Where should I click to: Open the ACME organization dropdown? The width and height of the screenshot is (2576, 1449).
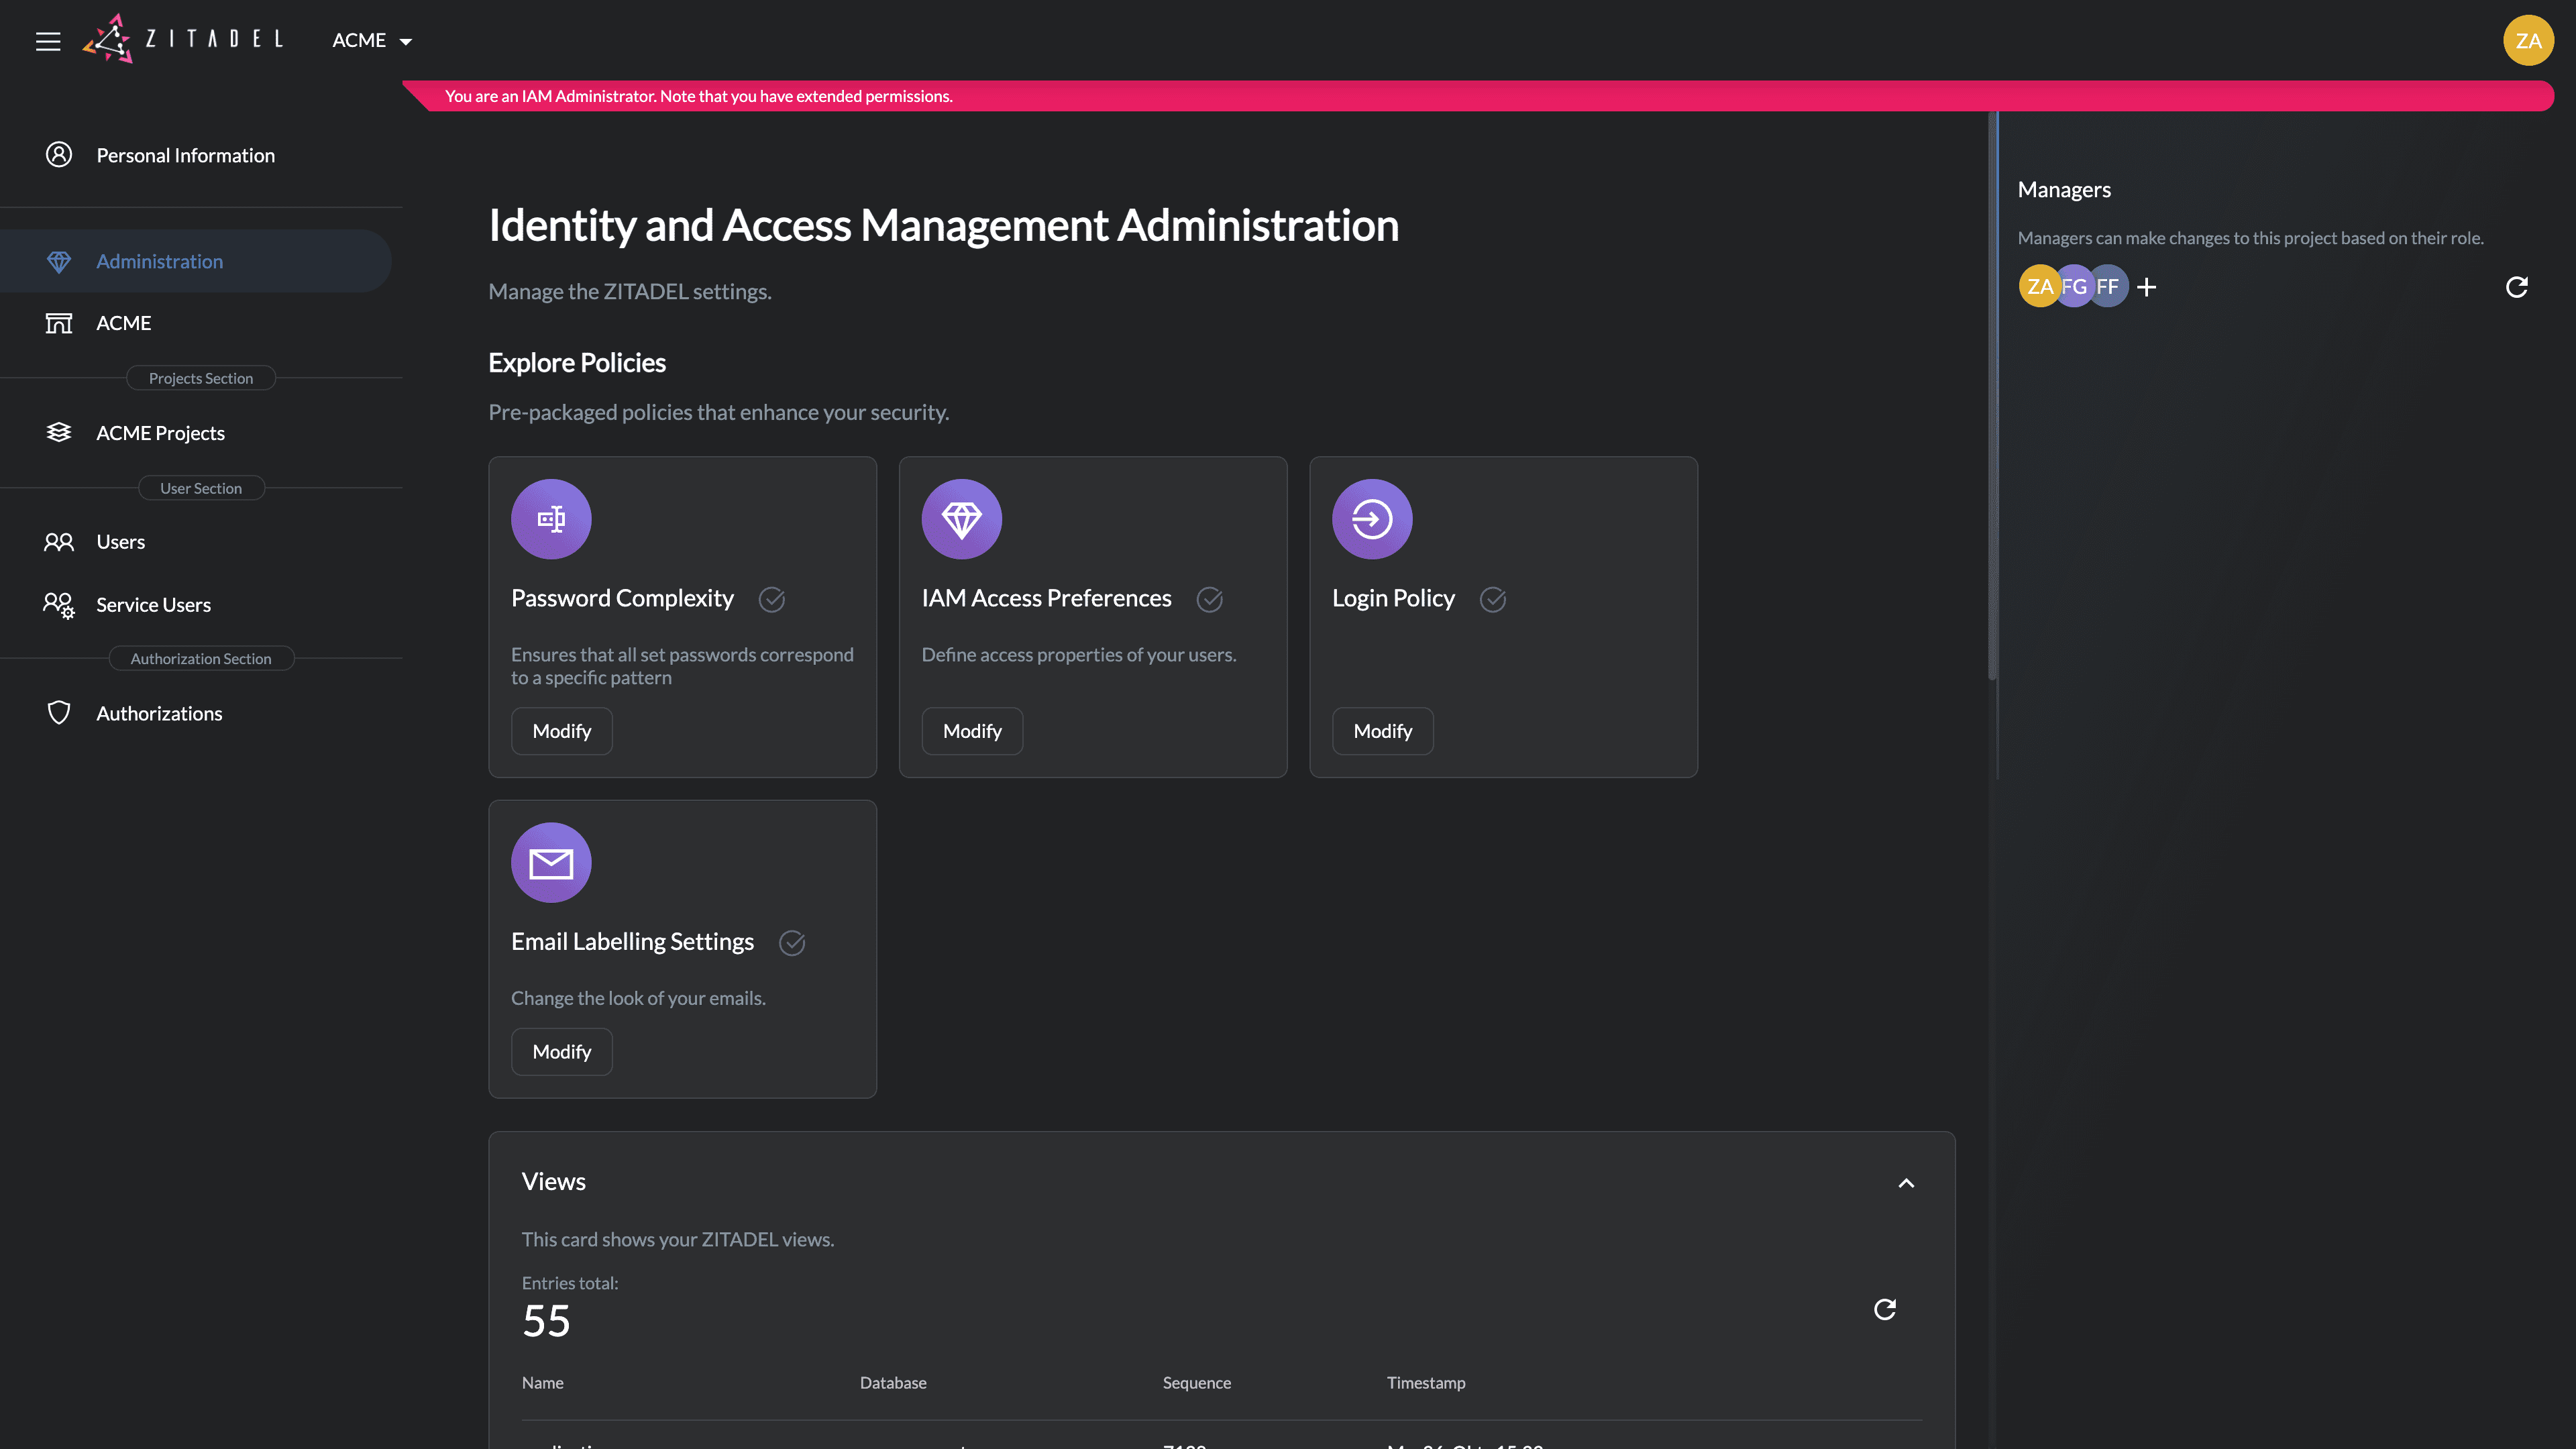click(x=372, y=41)
